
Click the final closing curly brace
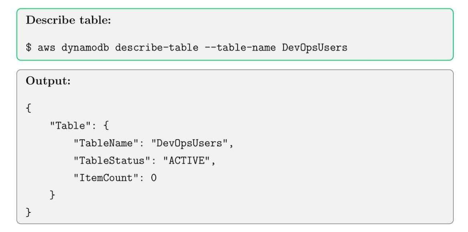(28, 212)
